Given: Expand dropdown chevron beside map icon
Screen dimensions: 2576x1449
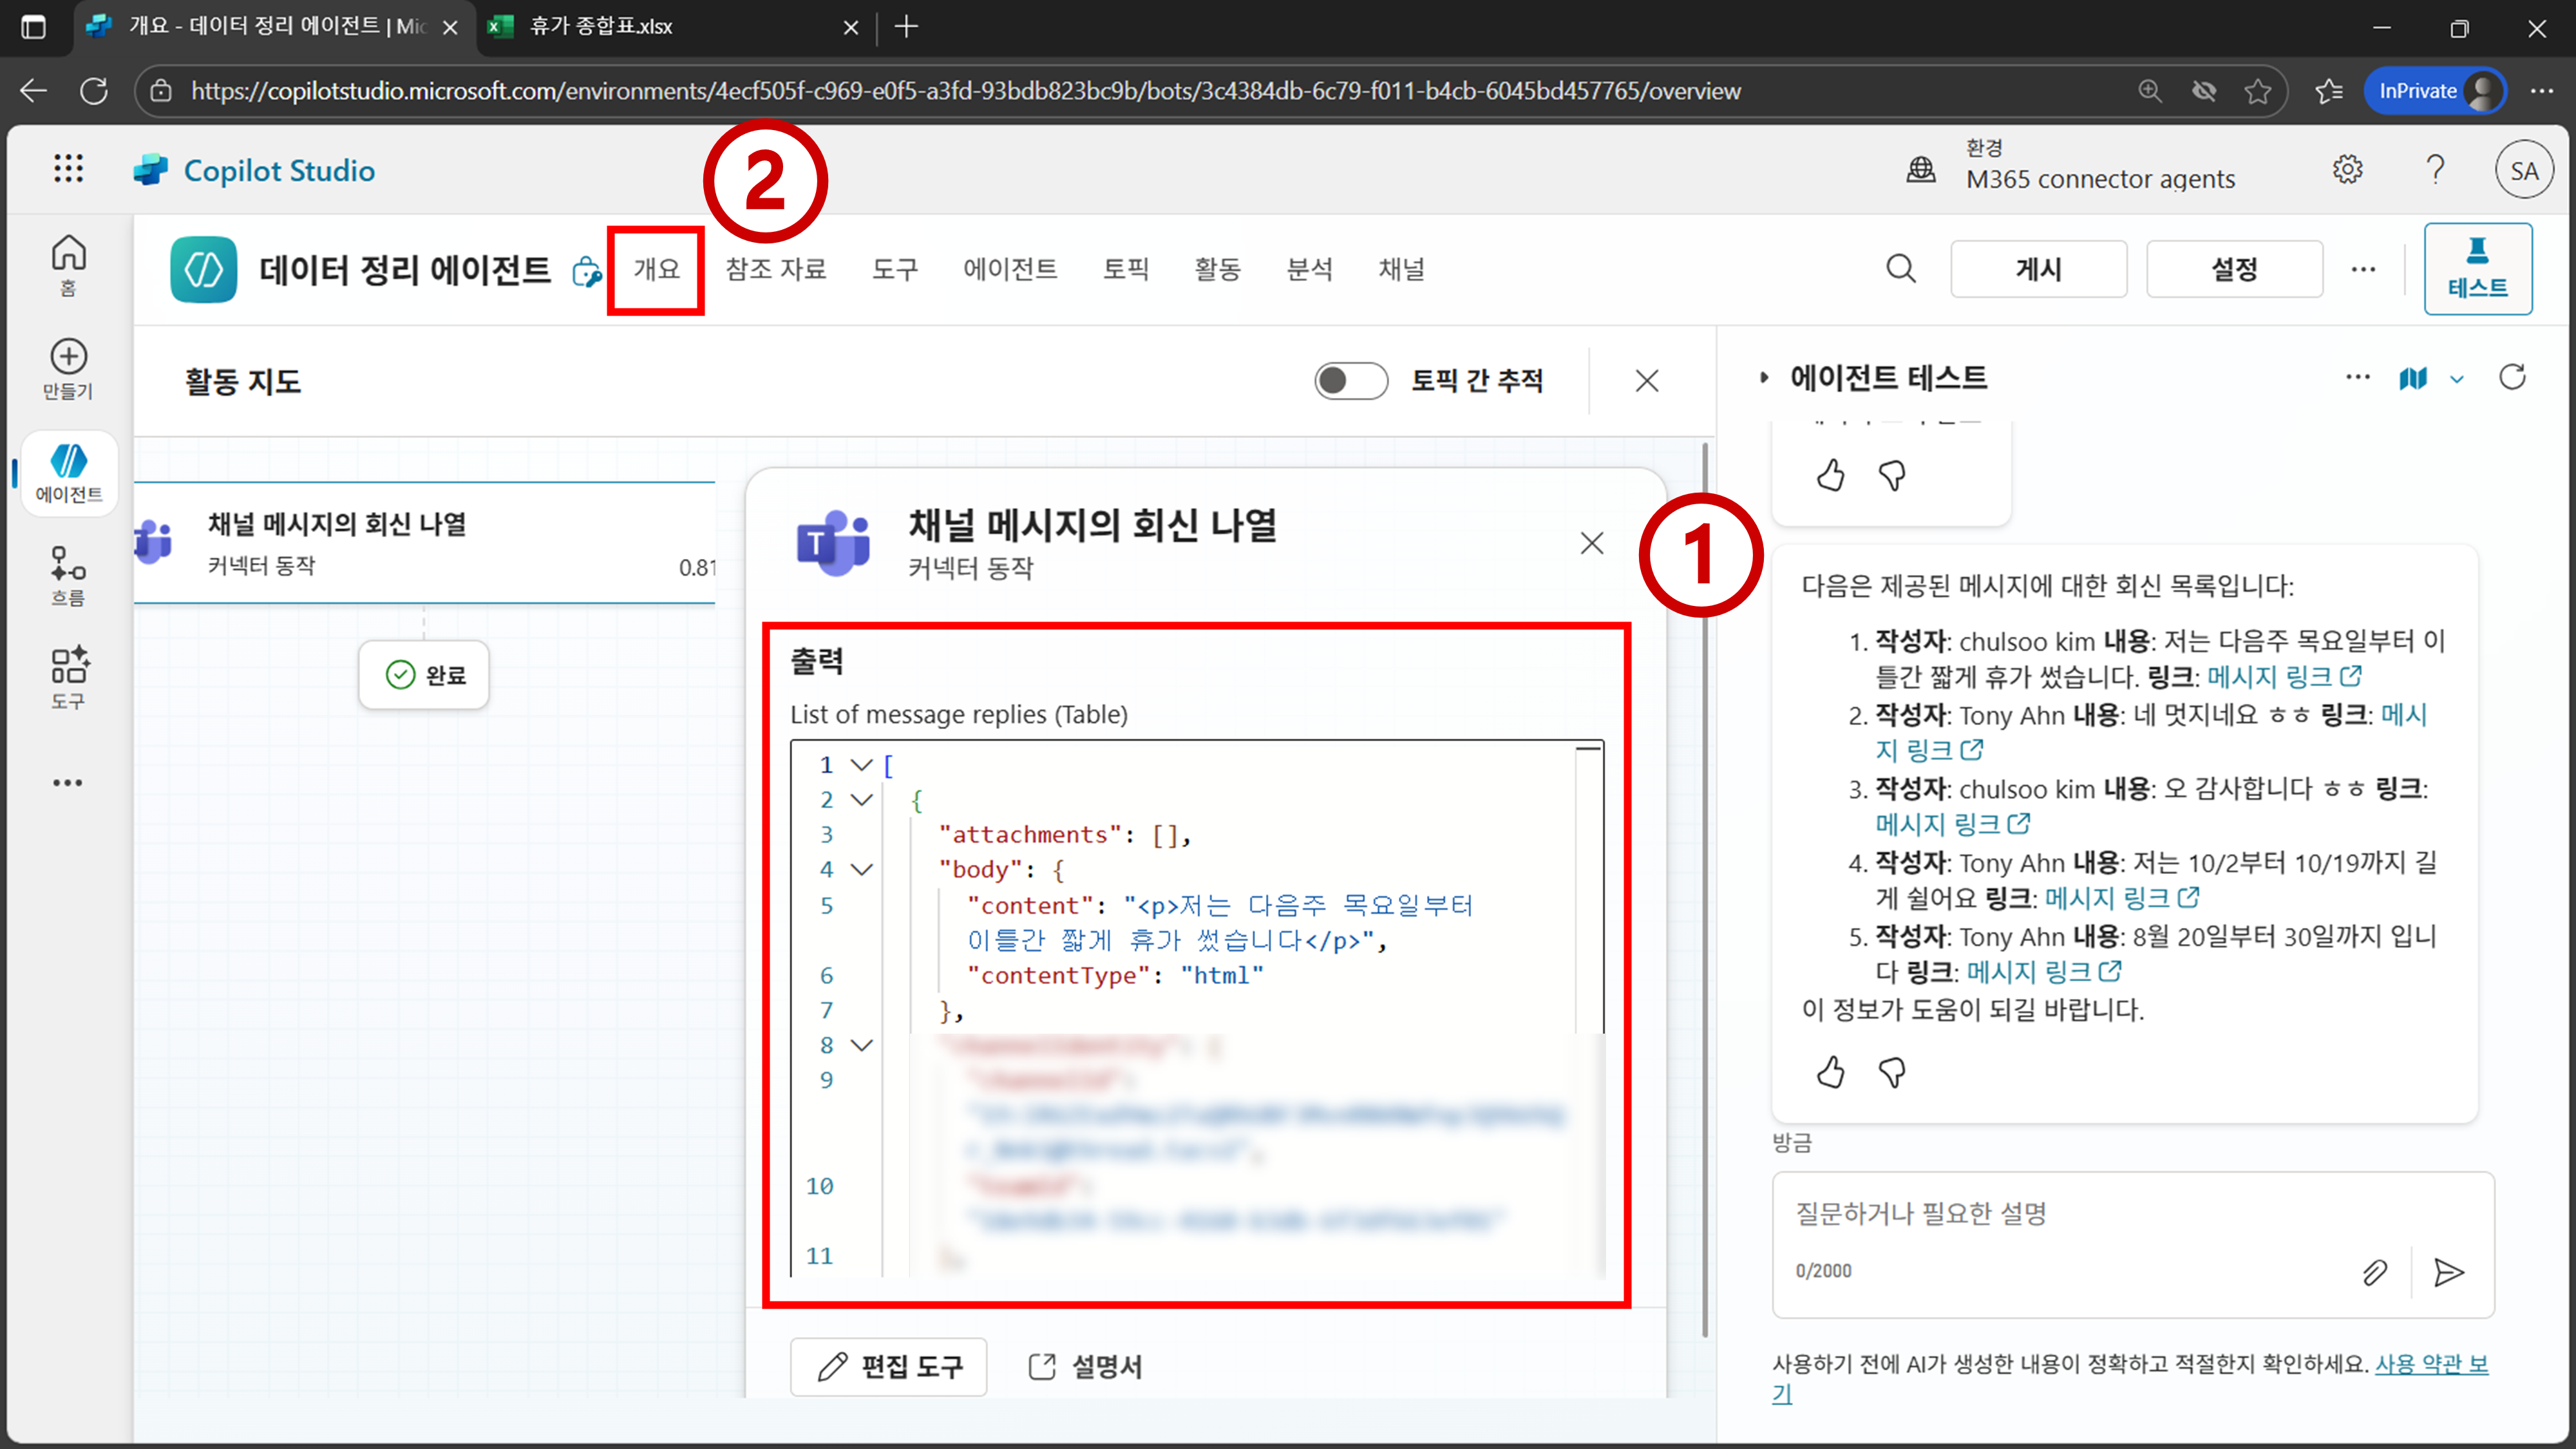Looking at the screenshot, I should coord(2457,379).
